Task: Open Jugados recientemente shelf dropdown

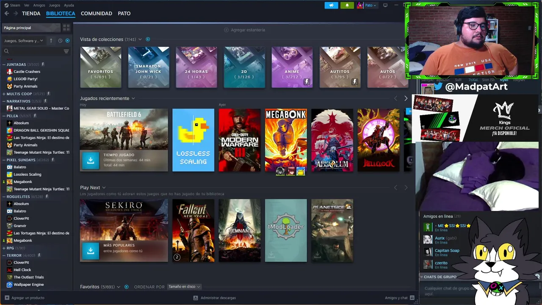Action: click(x=133, y=98)
